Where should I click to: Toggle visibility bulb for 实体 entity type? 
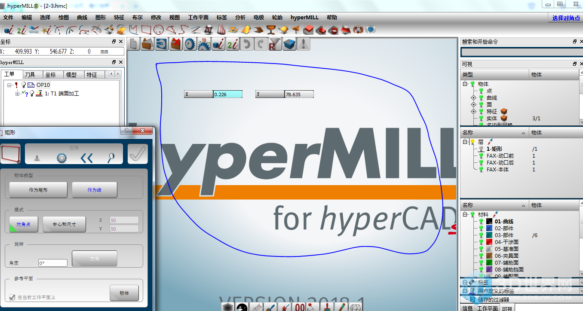(481, 119)
